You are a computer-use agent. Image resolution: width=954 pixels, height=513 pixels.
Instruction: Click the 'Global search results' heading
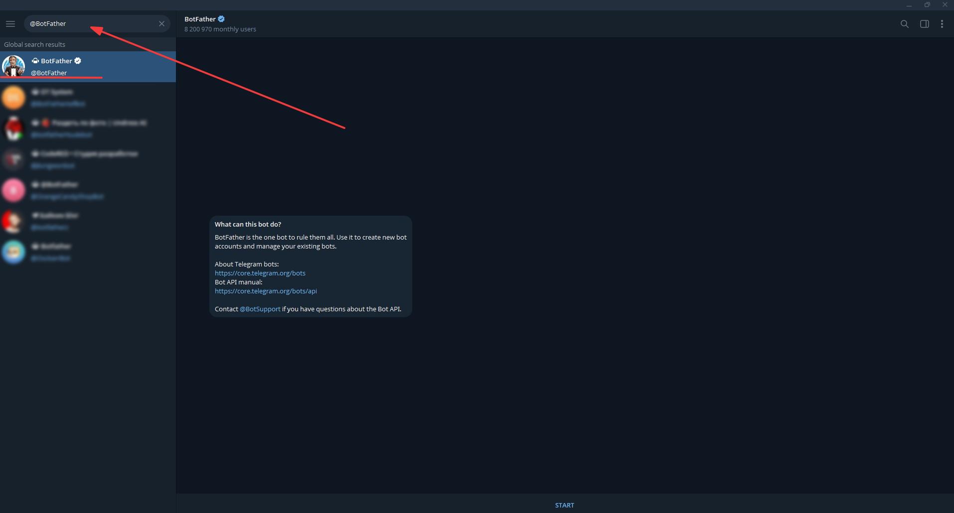tap(35, 44)
